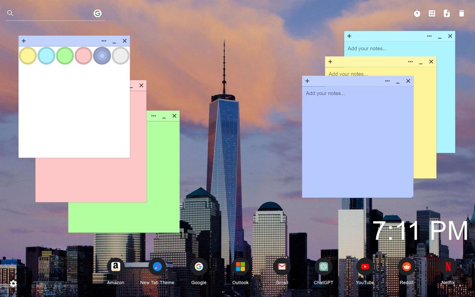Image resolution: width=475 pixels, height=297 pixels.
Task: Click the cyan note's 'Add your notes...' area
Action: pos(400,49)
